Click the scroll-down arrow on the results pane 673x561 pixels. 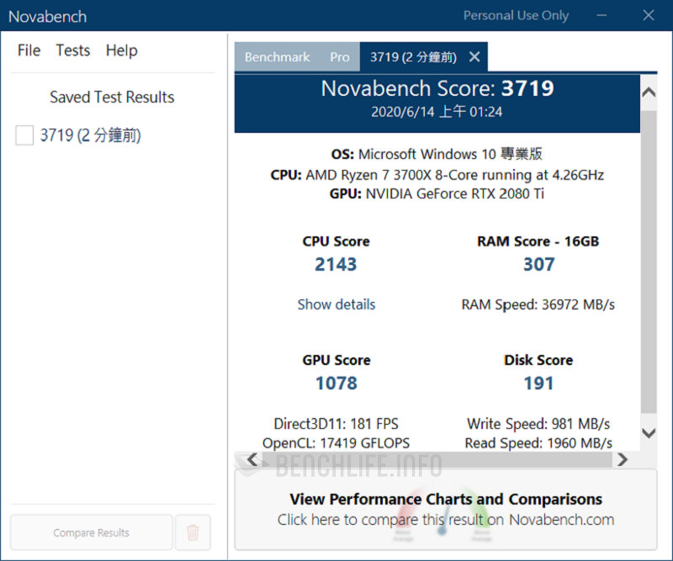click(649, 434)
